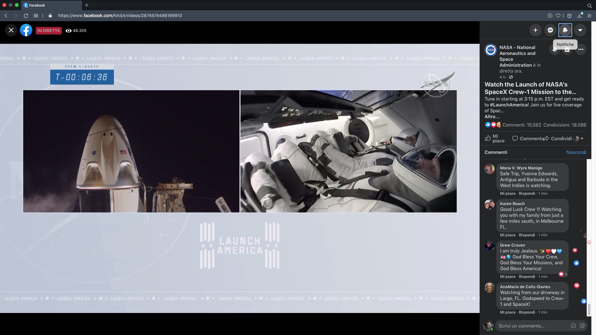The image size is (596, 335).
Task: Open #LaunchAmerica hashtag link
Action: pos(509,105)
